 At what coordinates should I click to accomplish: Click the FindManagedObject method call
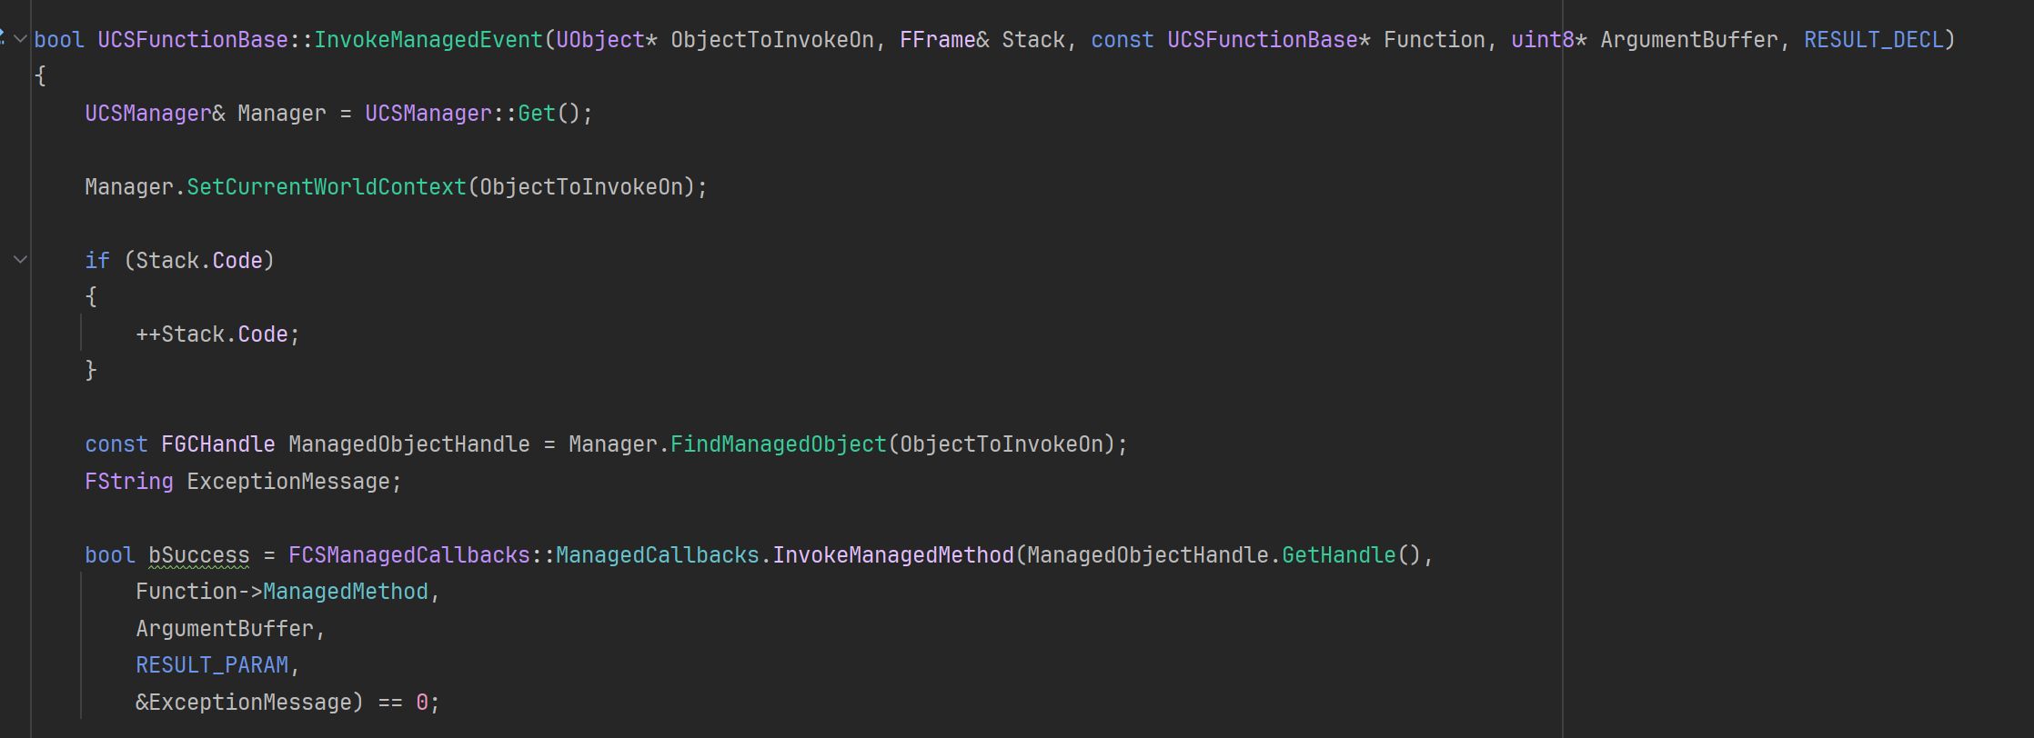point(778,444)
